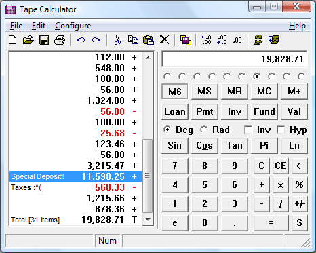The height and width of the screenshot is (253, 316).
Task: Click the percent button
Action: pyautogui.click(x=300, y=185)
